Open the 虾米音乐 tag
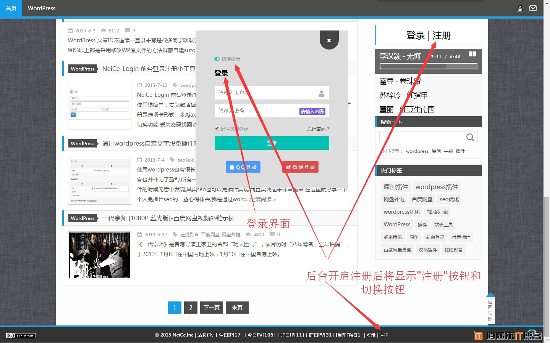 (x=393, y=237)
